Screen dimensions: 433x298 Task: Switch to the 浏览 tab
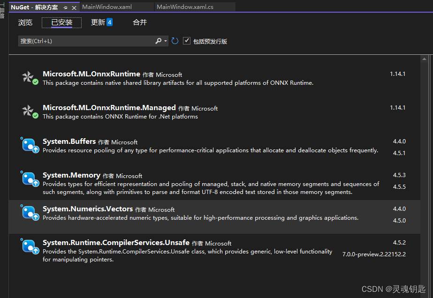25,22
